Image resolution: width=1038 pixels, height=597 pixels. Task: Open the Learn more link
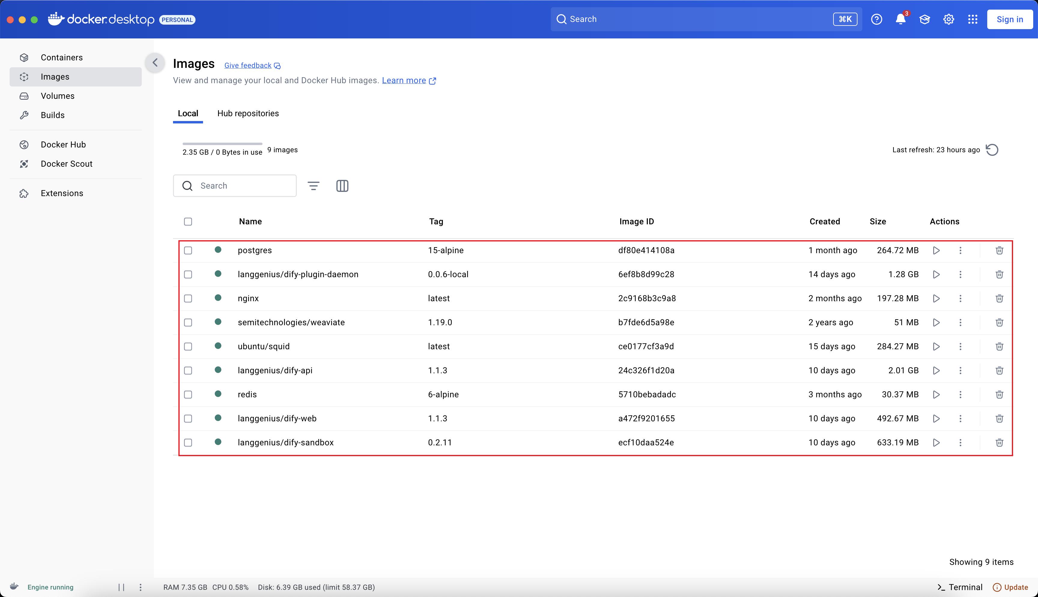[409, 80]
